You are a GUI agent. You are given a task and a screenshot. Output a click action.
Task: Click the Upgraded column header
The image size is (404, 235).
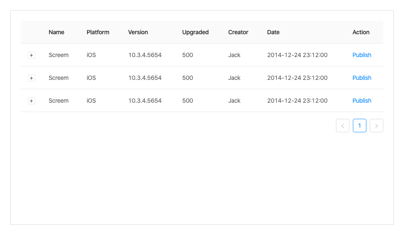coord(195,32)
